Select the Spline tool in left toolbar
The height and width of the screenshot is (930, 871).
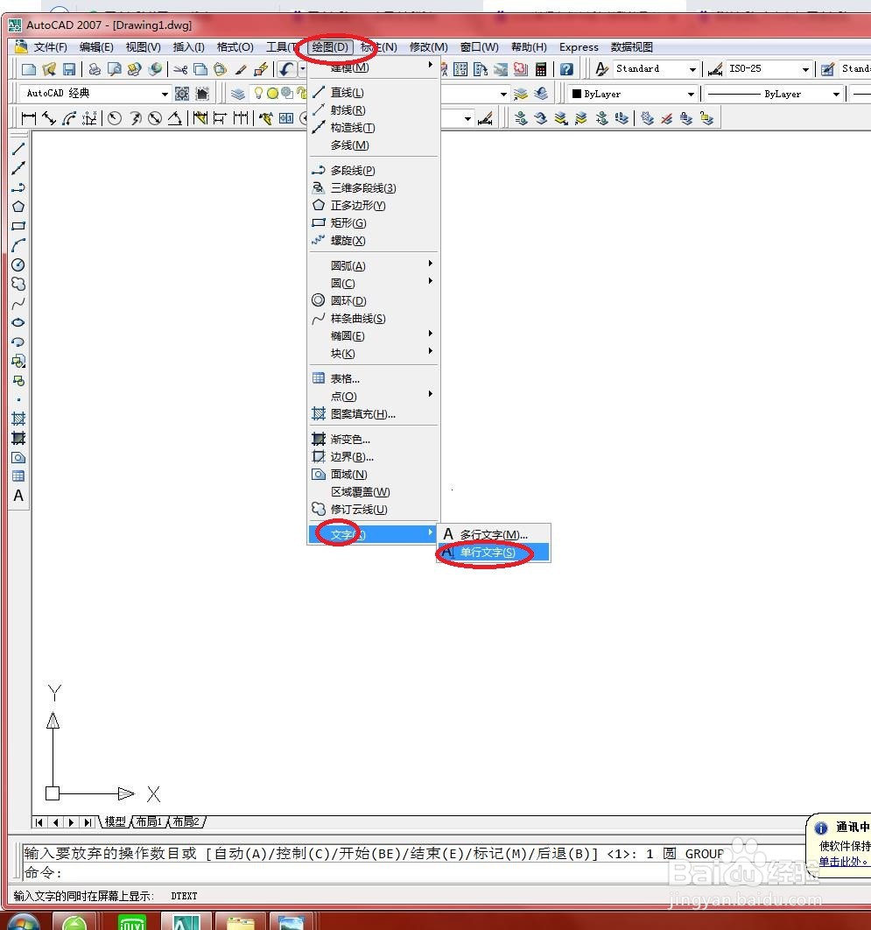coord(18,304)
